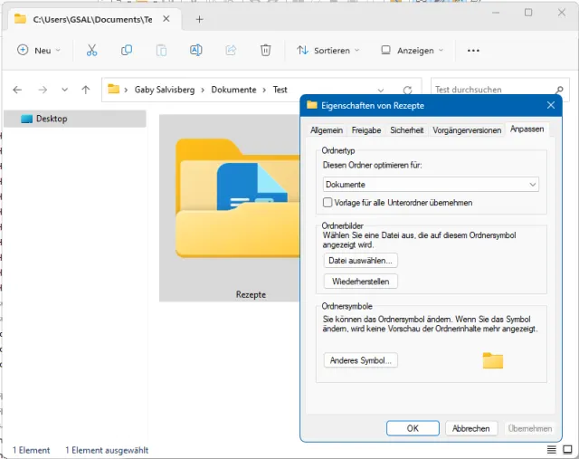Open the 'Dokumente' folder type dropdown
Viewport: 579px width, 459px height.
pos(431,185)
